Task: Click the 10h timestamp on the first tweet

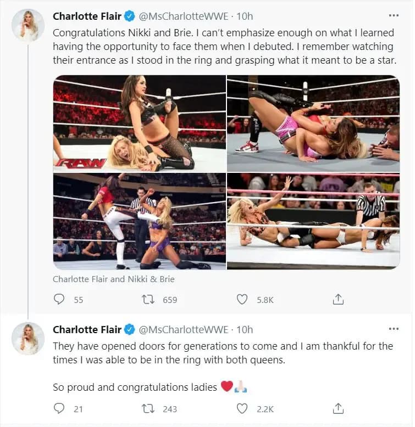Action: (245, 16)
